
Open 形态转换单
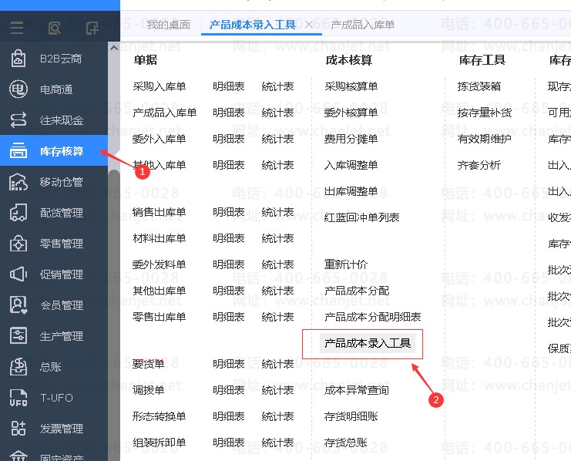[x=160, y=416]
